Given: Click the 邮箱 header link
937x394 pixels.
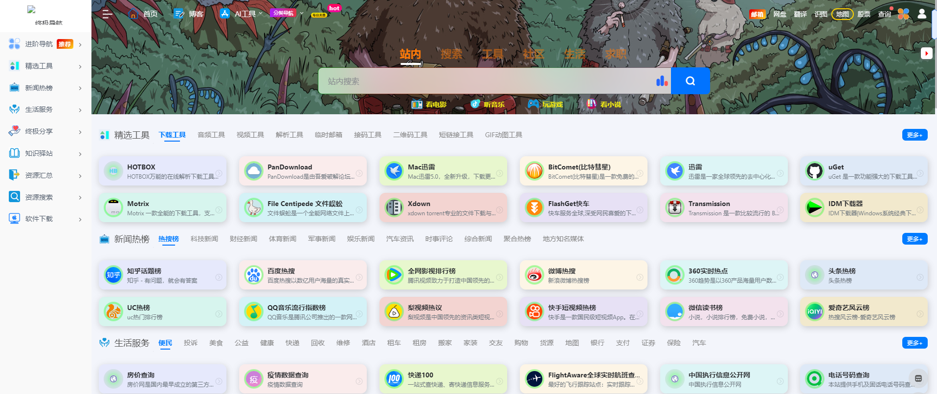Looking at the screenshot, I should point(757,14).
